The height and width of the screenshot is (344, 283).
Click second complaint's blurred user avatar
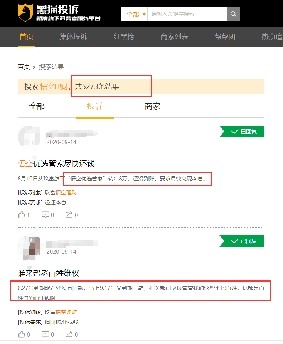[29, 248]
